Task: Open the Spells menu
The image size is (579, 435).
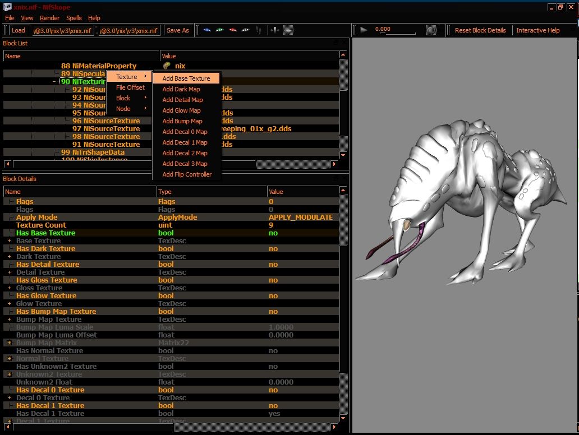Action: tap(74, 18)
